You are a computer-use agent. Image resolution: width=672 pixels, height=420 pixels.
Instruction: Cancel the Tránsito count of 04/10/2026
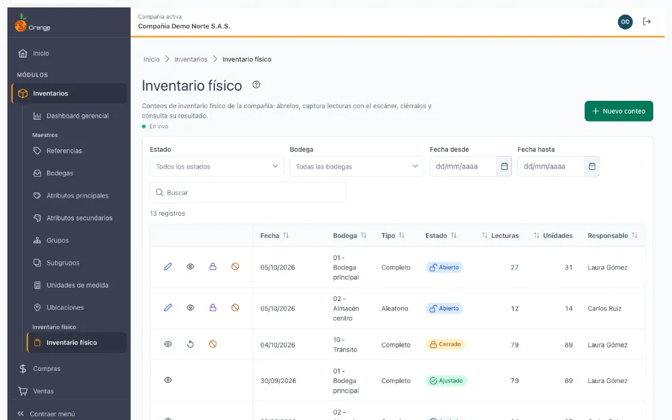[212, 344]
